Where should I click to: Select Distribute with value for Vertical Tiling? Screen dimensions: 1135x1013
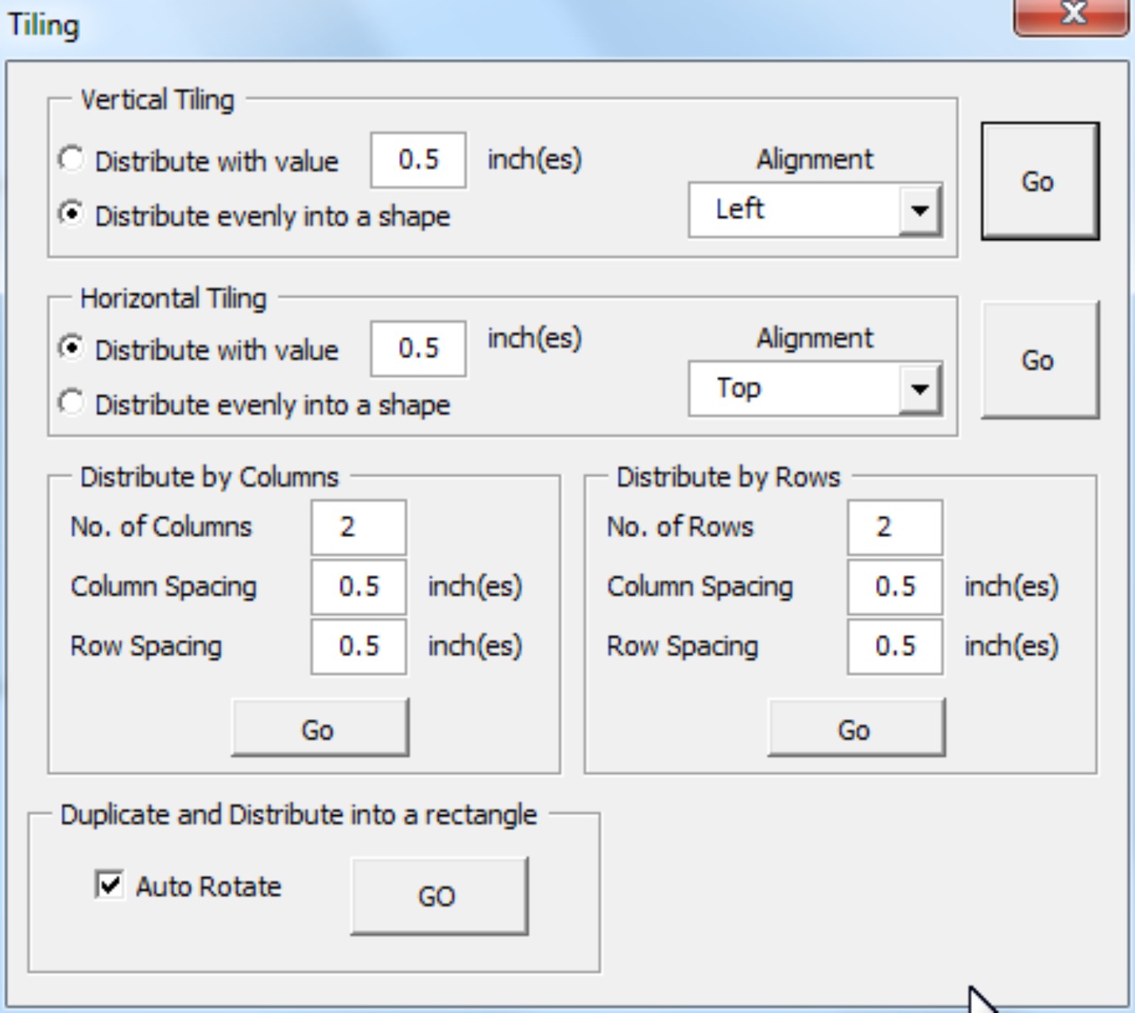click(72, 160)
